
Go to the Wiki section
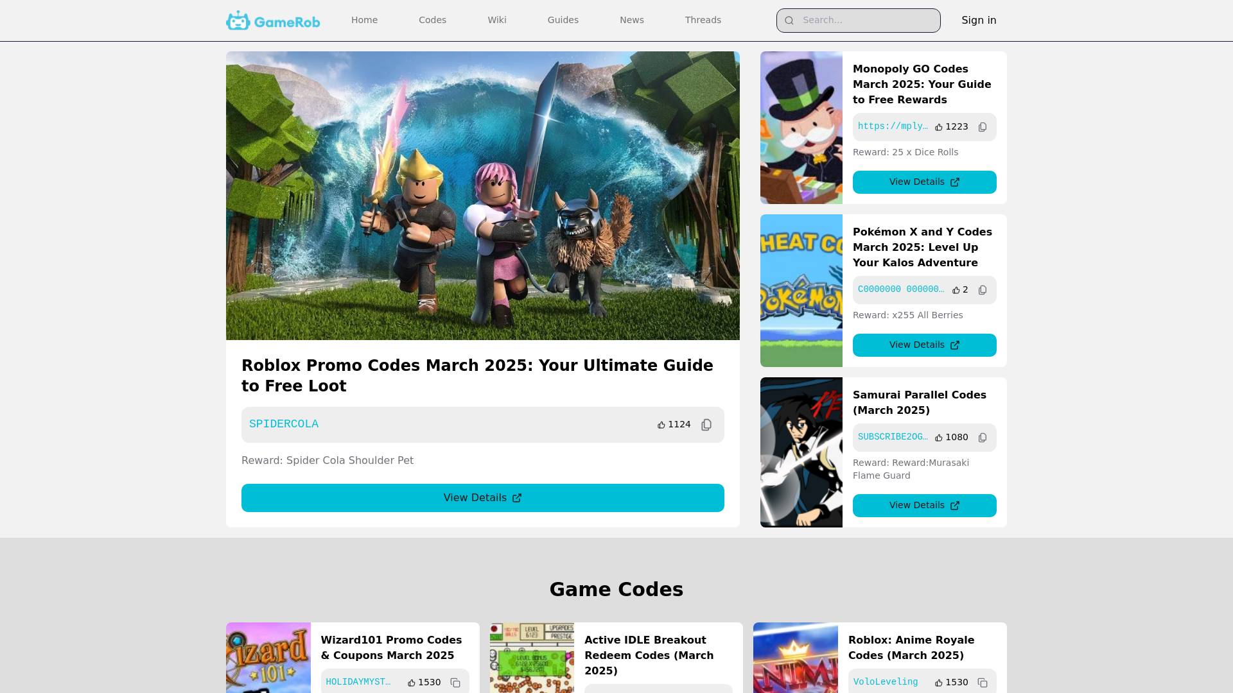click(497, 20)
